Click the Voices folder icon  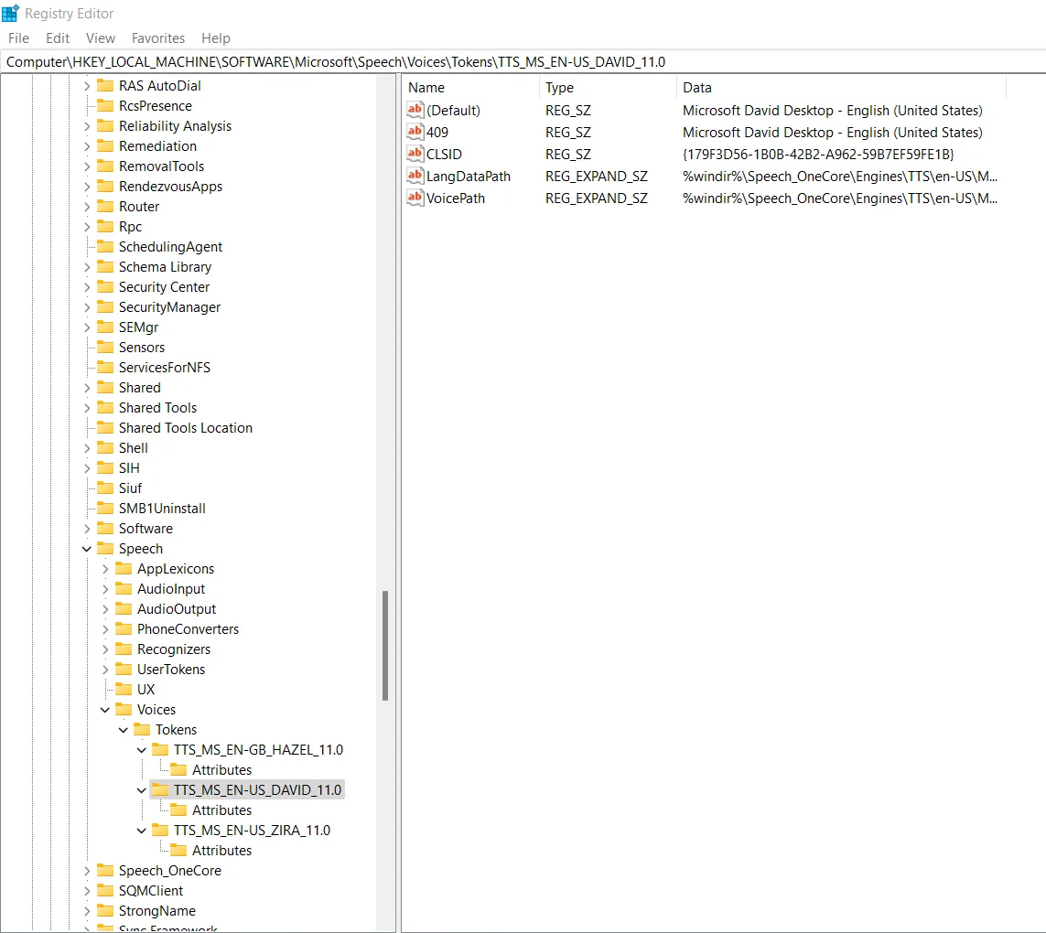point(124,709)
